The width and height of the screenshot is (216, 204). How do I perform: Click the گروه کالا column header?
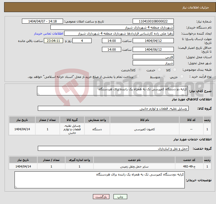pyautogui.click(x=72, y=120)
